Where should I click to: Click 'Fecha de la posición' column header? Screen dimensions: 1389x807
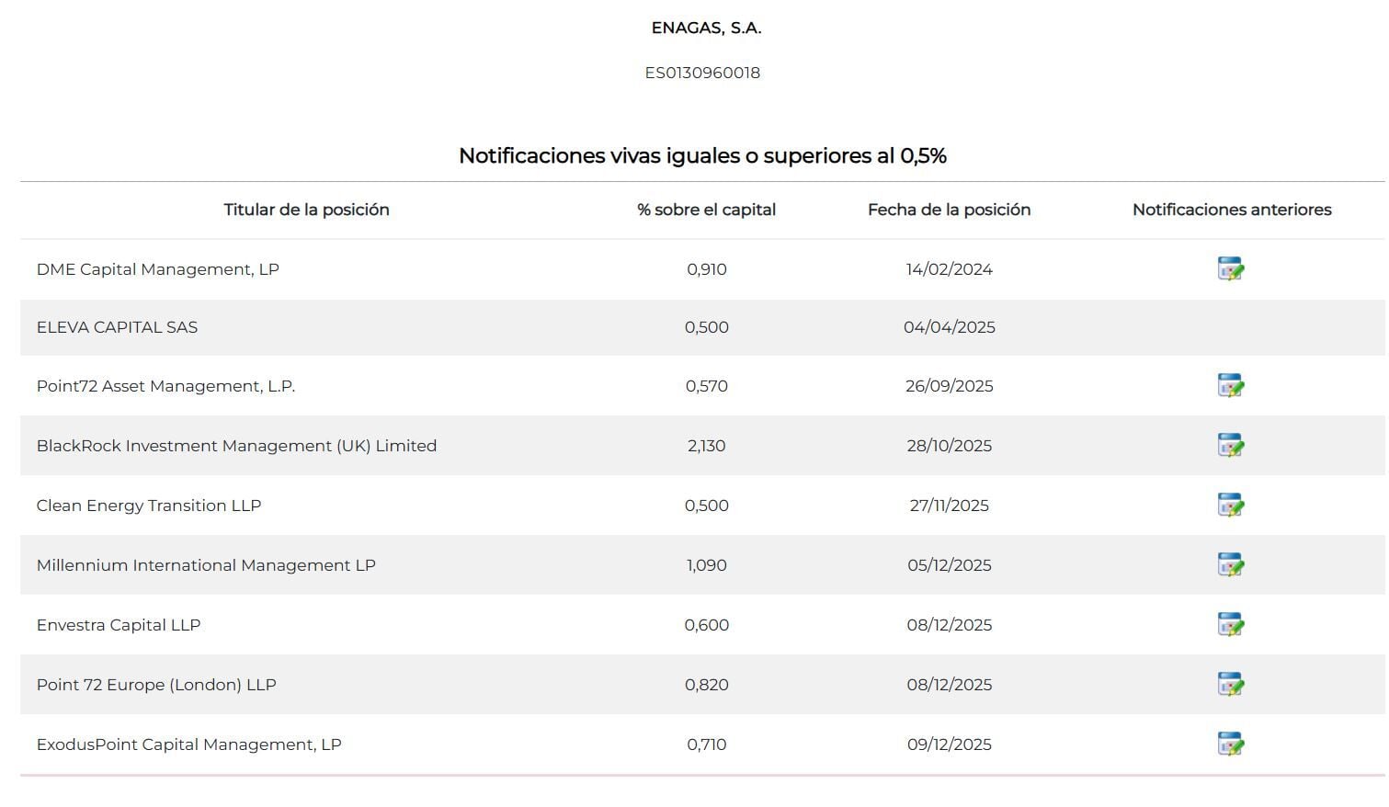tap(949, 210)
